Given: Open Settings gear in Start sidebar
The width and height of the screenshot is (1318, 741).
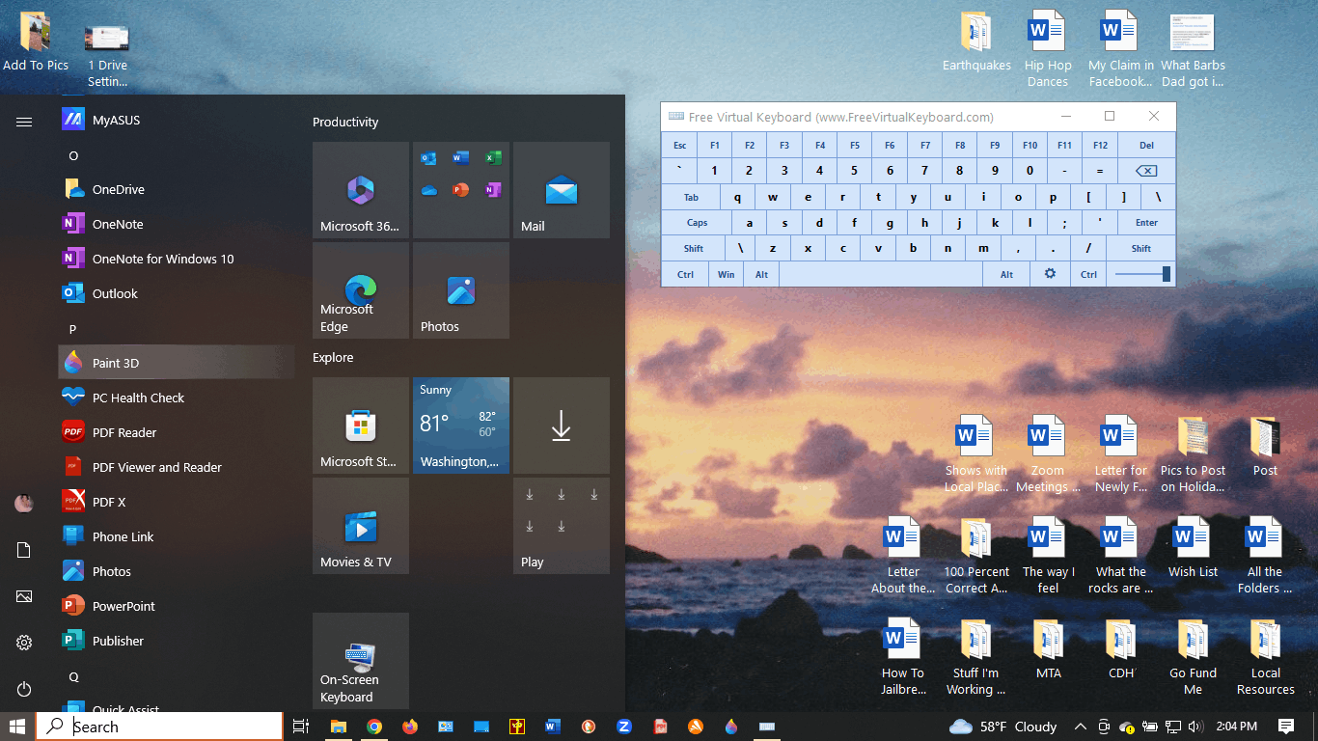Looking at the screenshot, I should click(x=24, y=643).
